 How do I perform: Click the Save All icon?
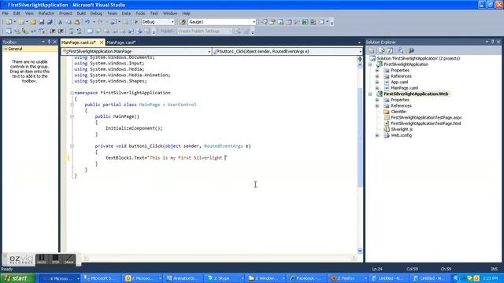(x=50, y=22)
